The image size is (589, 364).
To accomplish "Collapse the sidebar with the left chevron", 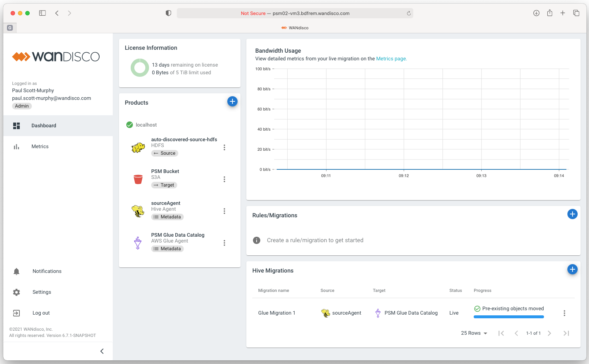I will point(102,351).
